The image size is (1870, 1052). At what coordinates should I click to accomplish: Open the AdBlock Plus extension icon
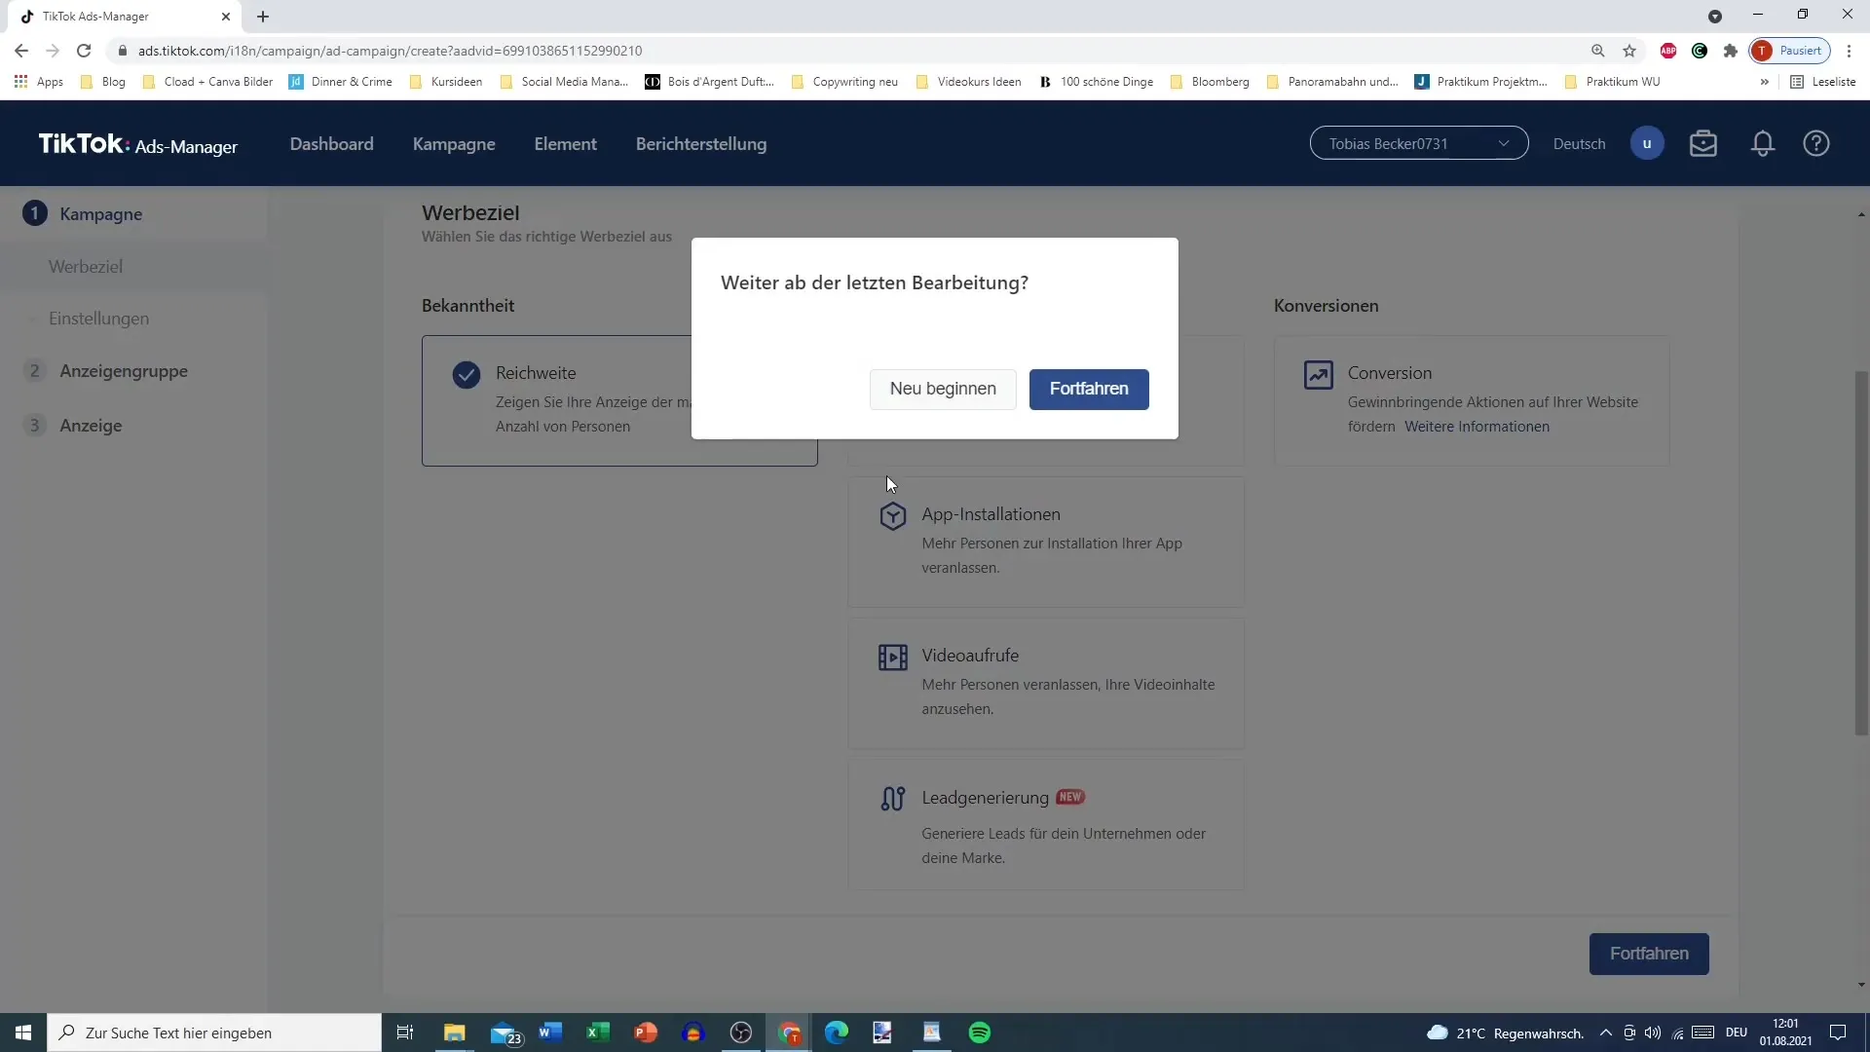[x=1668, y=51]
